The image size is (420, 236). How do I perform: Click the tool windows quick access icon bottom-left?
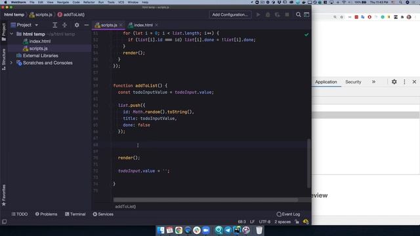[5, 222]
